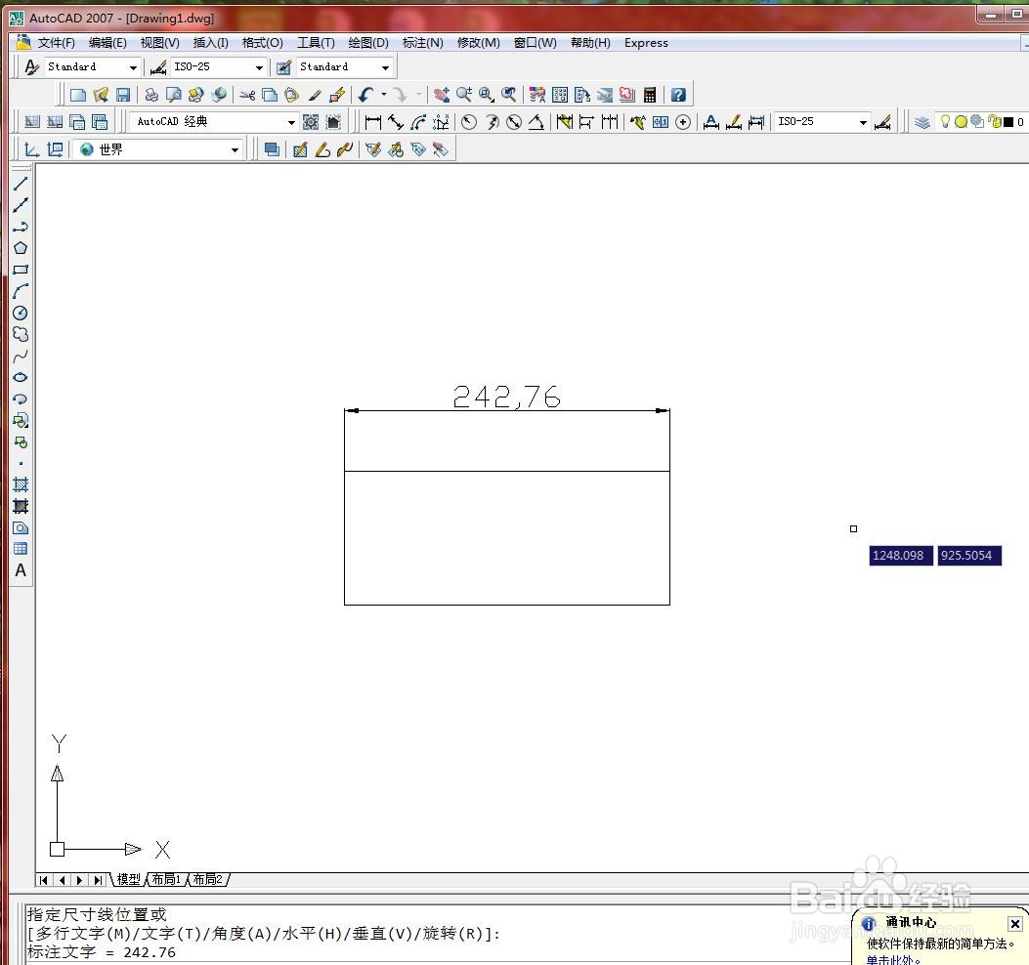Toggle layer lock padlock icon
Image resolution: width=1029 pixels, height=965 pixels.
coord(995,121)
